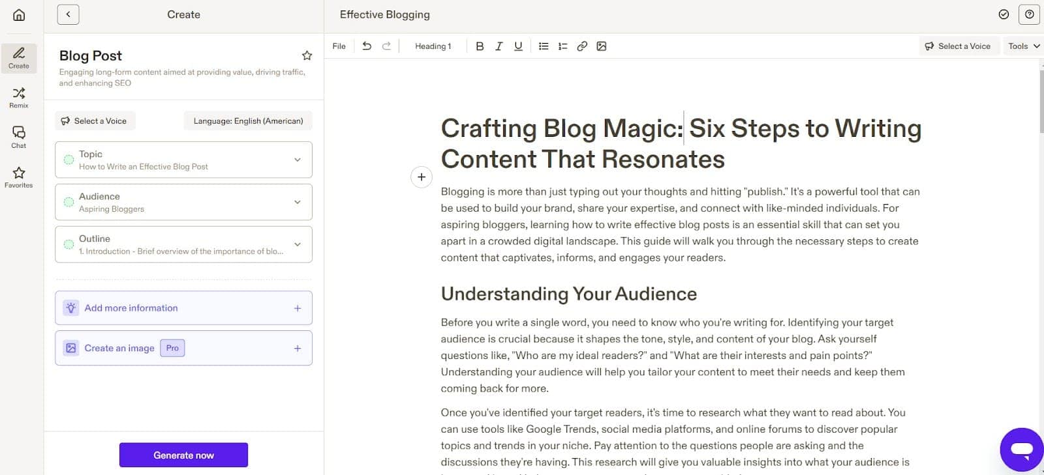Open the Home icon in sidebar
Screen dimensions: 1044x475
tap(19, 14)
